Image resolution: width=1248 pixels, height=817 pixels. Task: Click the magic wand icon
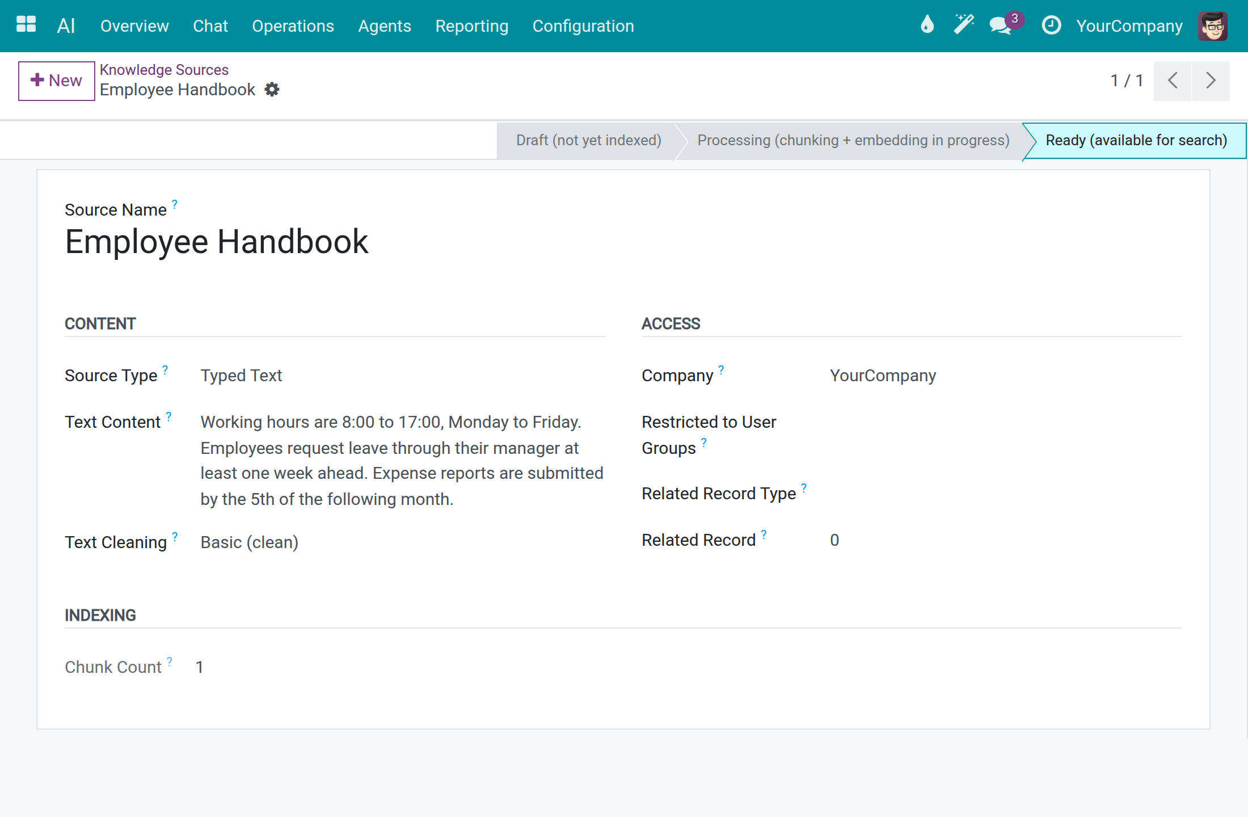click(964, 25)
